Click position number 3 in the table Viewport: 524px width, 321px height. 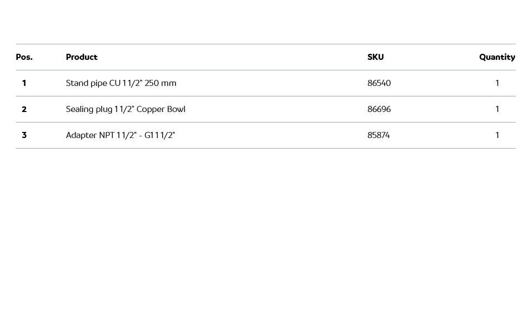pos(24,135)
